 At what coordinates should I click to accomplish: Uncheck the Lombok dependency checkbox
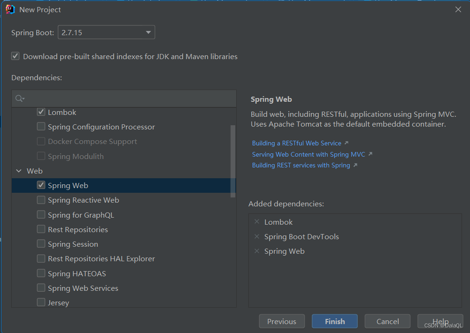pos(41,112)
